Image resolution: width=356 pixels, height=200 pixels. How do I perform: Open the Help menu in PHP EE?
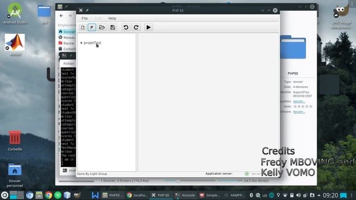pyautogui.click(x=112, y=18)
